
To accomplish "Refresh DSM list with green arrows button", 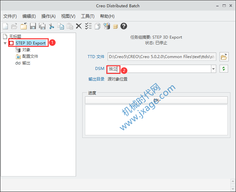I will [x=224, y=69].
